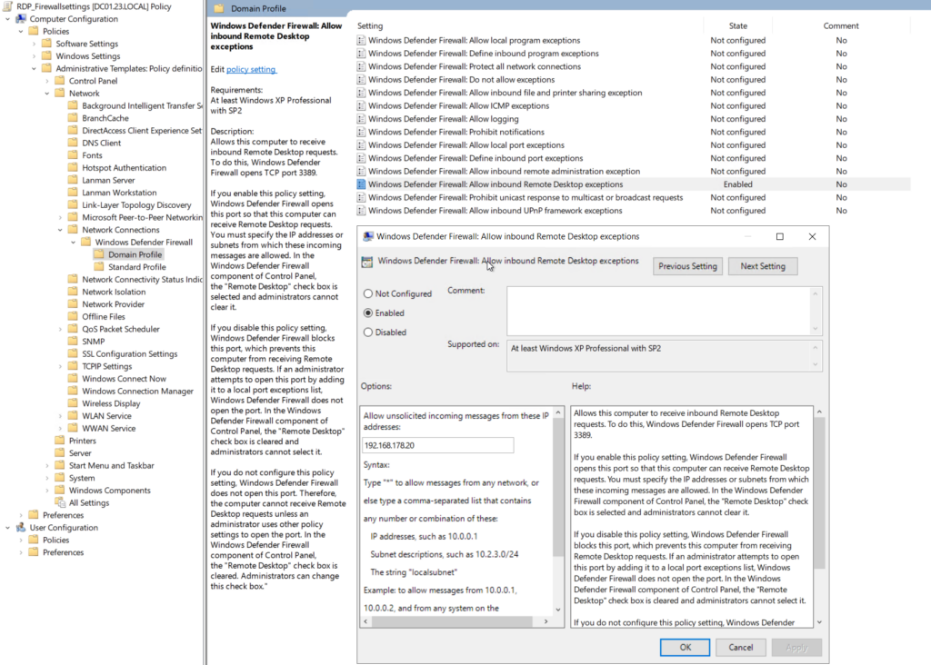The image size is (931, 665).
Task: Click the icon beside Allow ICMP exceptions
Action: [x=361, y=105]
